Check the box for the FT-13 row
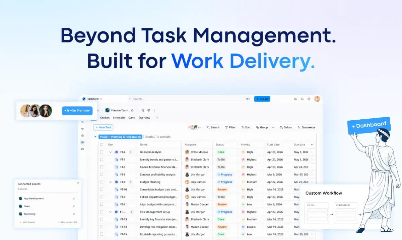Viewport: 402px width, 240px height. point(102,219)
